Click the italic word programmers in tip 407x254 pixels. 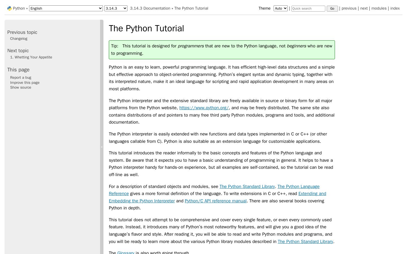[191, 46]
